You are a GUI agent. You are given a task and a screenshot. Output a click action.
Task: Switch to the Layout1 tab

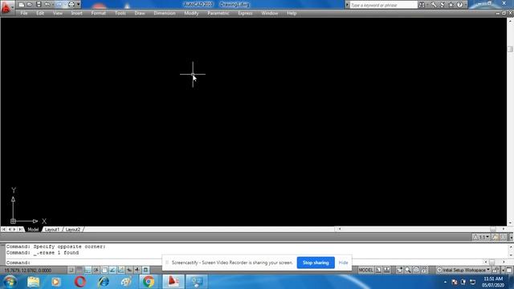point(51,230)
